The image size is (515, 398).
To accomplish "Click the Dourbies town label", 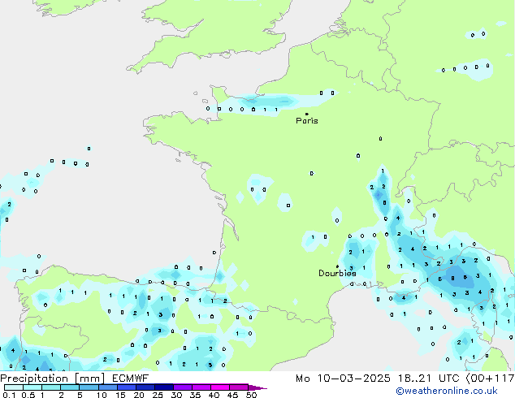I will click(337, 273).
